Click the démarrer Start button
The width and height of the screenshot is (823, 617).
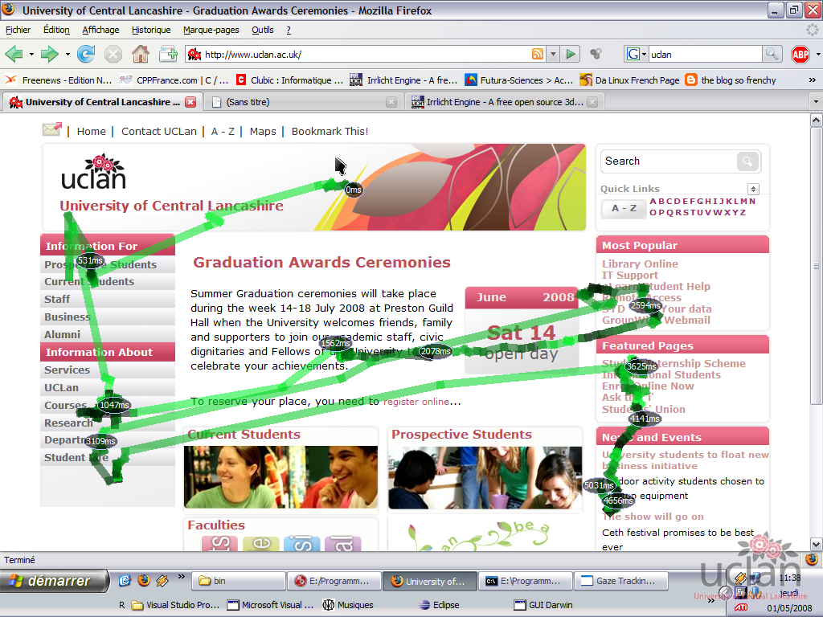54,581
